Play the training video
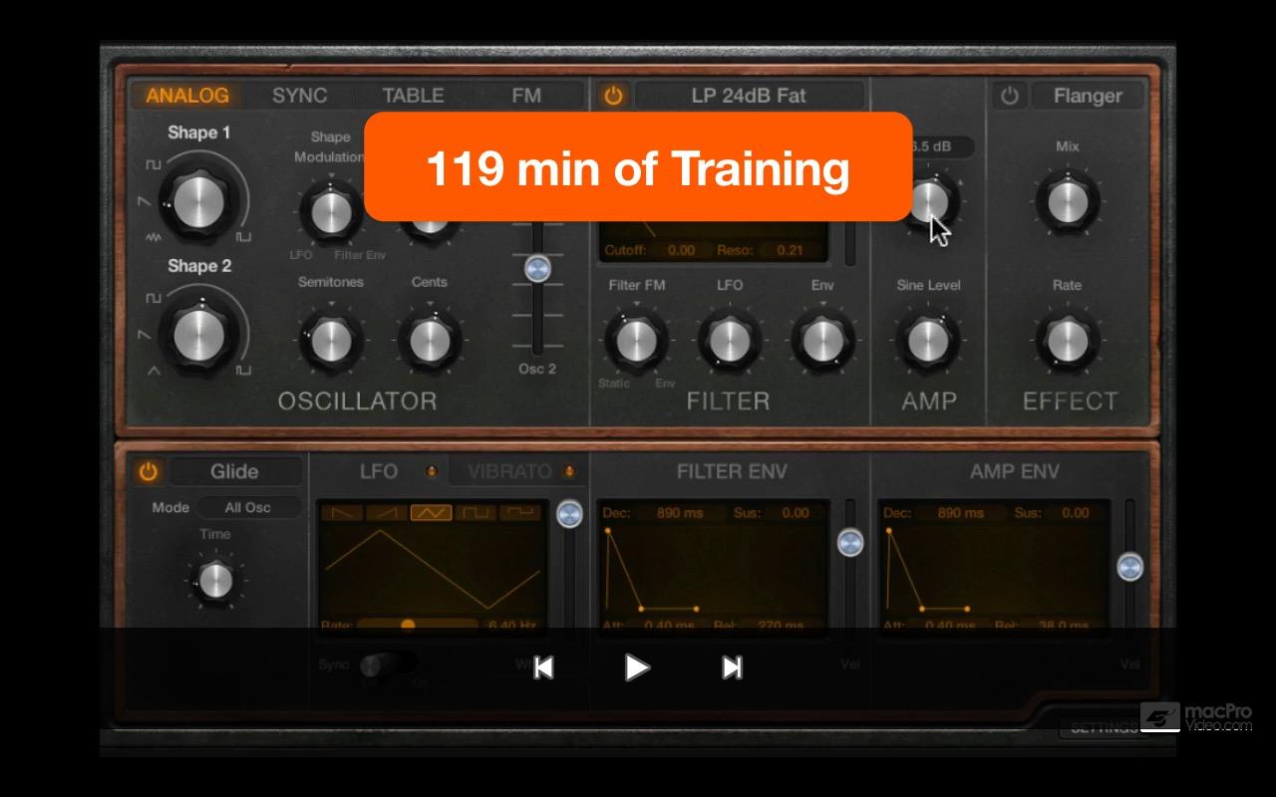The width and height of the screenshot is (1276, 797). [637, 666]
